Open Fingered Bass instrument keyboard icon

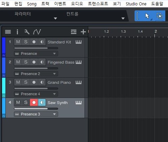[78, 62]
